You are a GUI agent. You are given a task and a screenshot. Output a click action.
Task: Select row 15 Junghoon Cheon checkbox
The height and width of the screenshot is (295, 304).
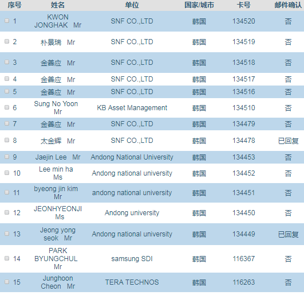pyautogui.click(x=7, y=282)
